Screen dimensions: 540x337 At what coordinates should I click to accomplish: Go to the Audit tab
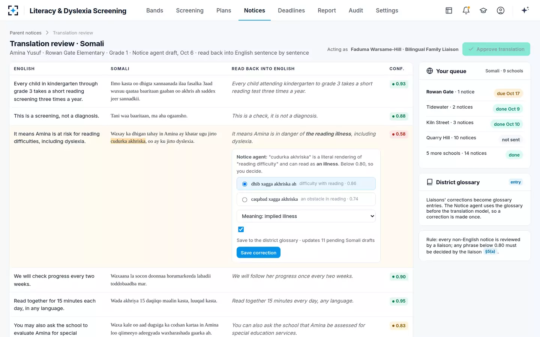(356, 10)
